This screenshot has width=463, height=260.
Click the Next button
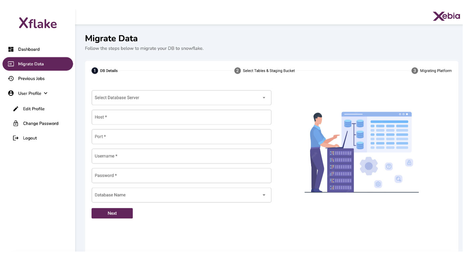point(112,213)
